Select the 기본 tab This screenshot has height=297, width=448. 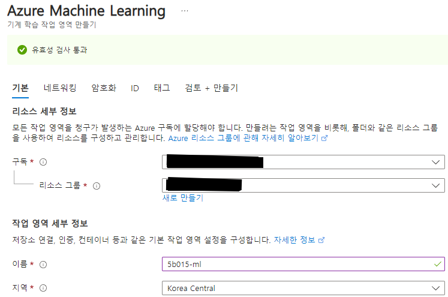click(20, 88)
